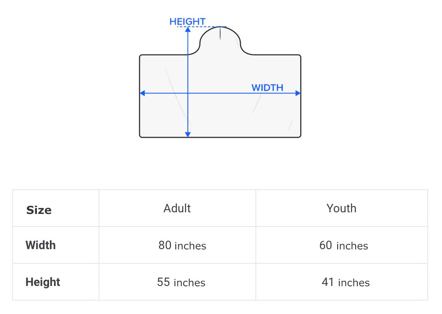Select the Adult column header
442x314 pixels.
177,208
